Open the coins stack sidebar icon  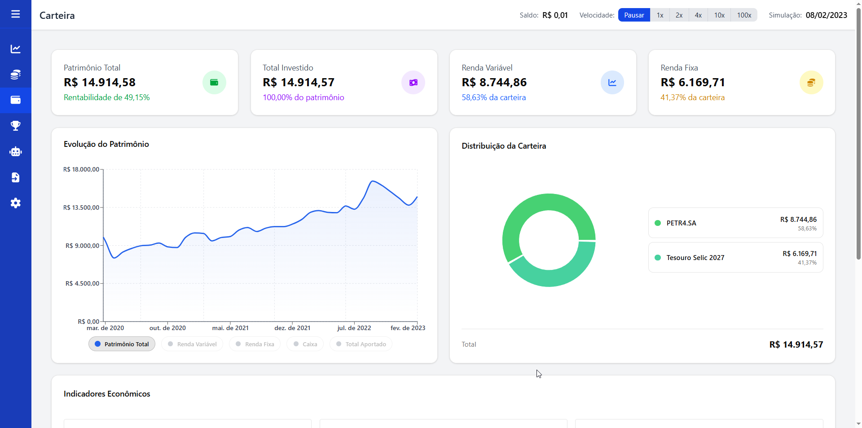click(x=15, y=75)
